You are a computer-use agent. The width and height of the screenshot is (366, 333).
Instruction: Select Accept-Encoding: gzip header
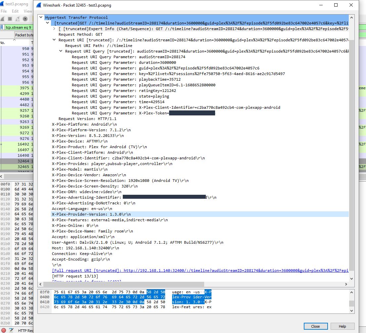[x=81, y=259]
